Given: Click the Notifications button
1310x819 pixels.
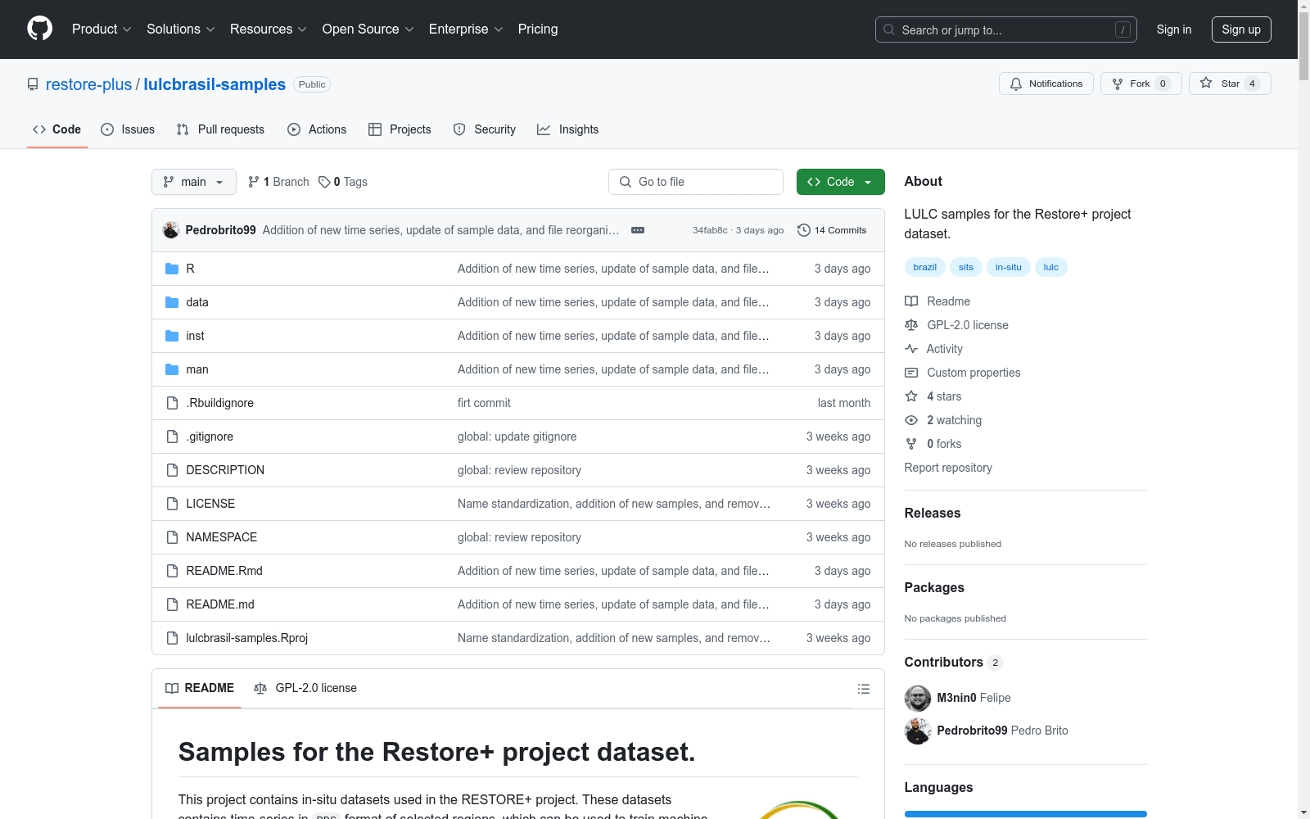Looking at the screenshot, I should (x=1046, y=84).
